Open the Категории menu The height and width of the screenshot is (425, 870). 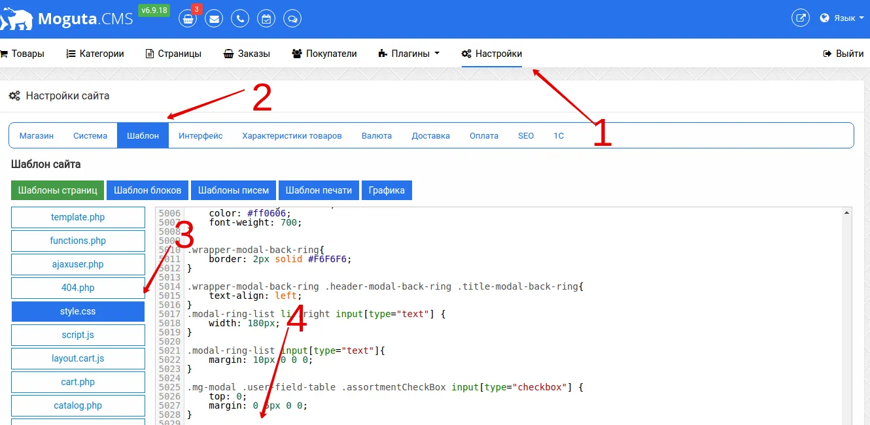(96, 54)
